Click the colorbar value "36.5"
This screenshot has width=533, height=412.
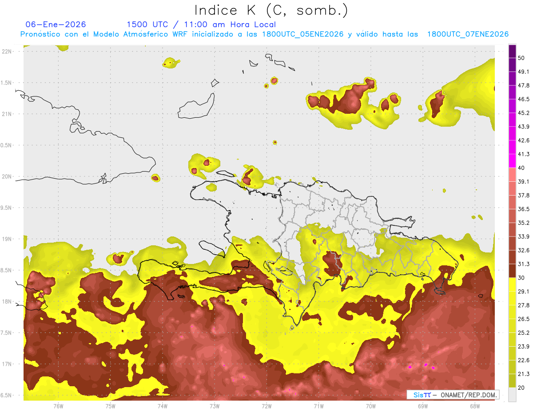(x=524, y=209)
